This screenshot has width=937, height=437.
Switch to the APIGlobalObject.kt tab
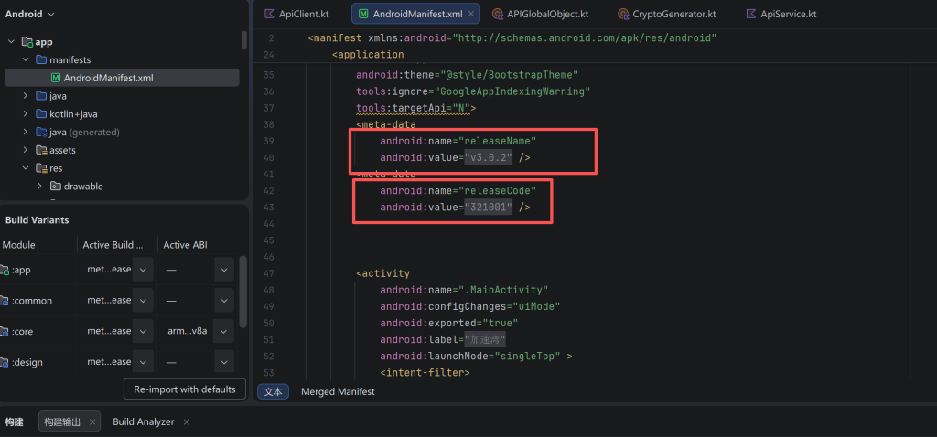(540, 14)
